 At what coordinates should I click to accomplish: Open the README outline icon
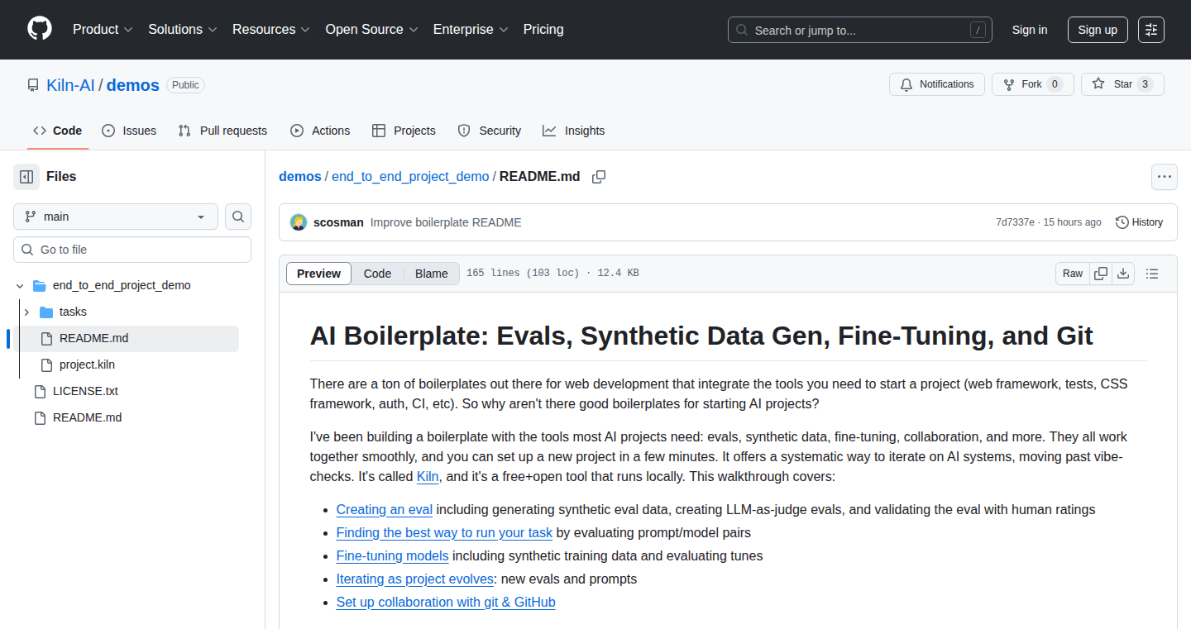1152,274
